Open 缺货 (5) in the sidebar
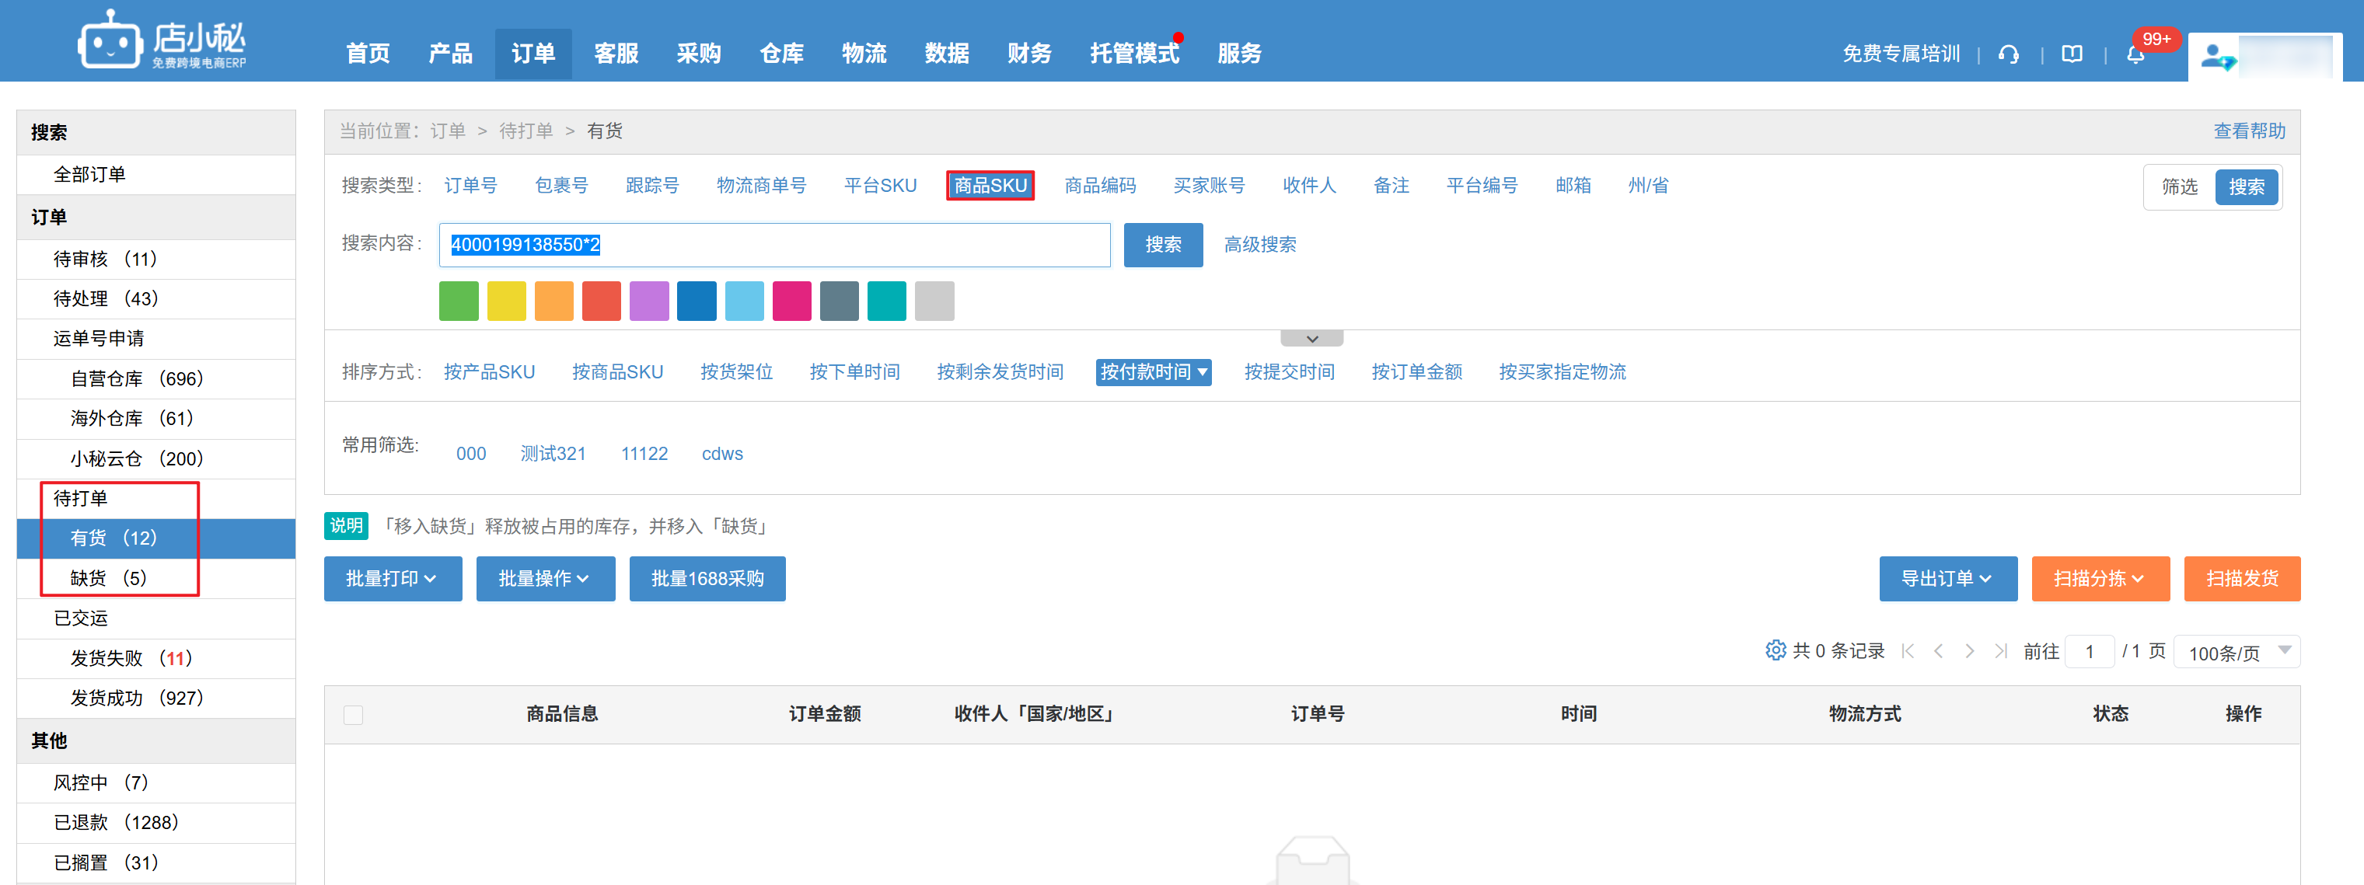 pyautogui.click(x=108, y=578)
